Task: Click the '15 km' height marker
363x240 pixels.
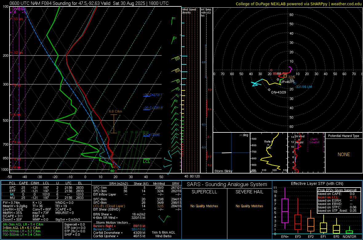Action: 18,19
